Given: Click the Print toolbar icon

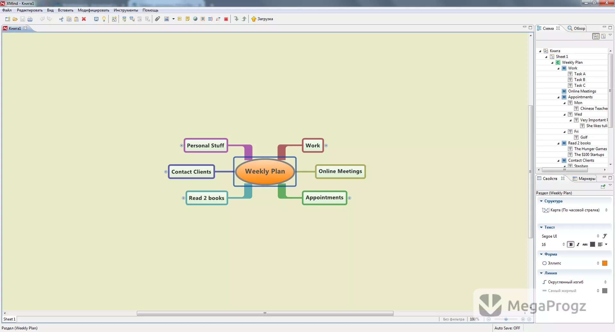Looking at the screenshot, I should 30,19.
